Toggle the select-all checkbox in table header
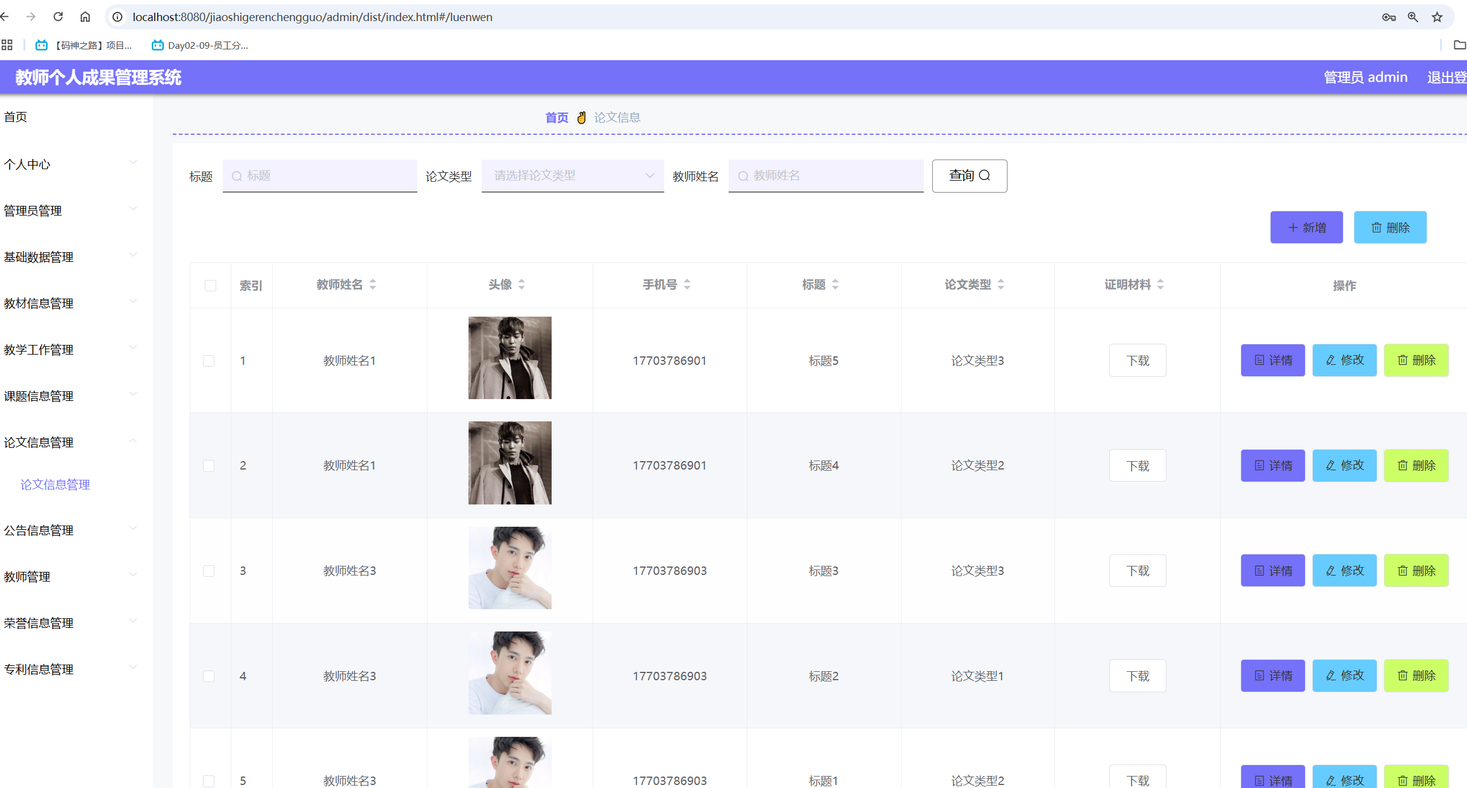 point(210,285)
